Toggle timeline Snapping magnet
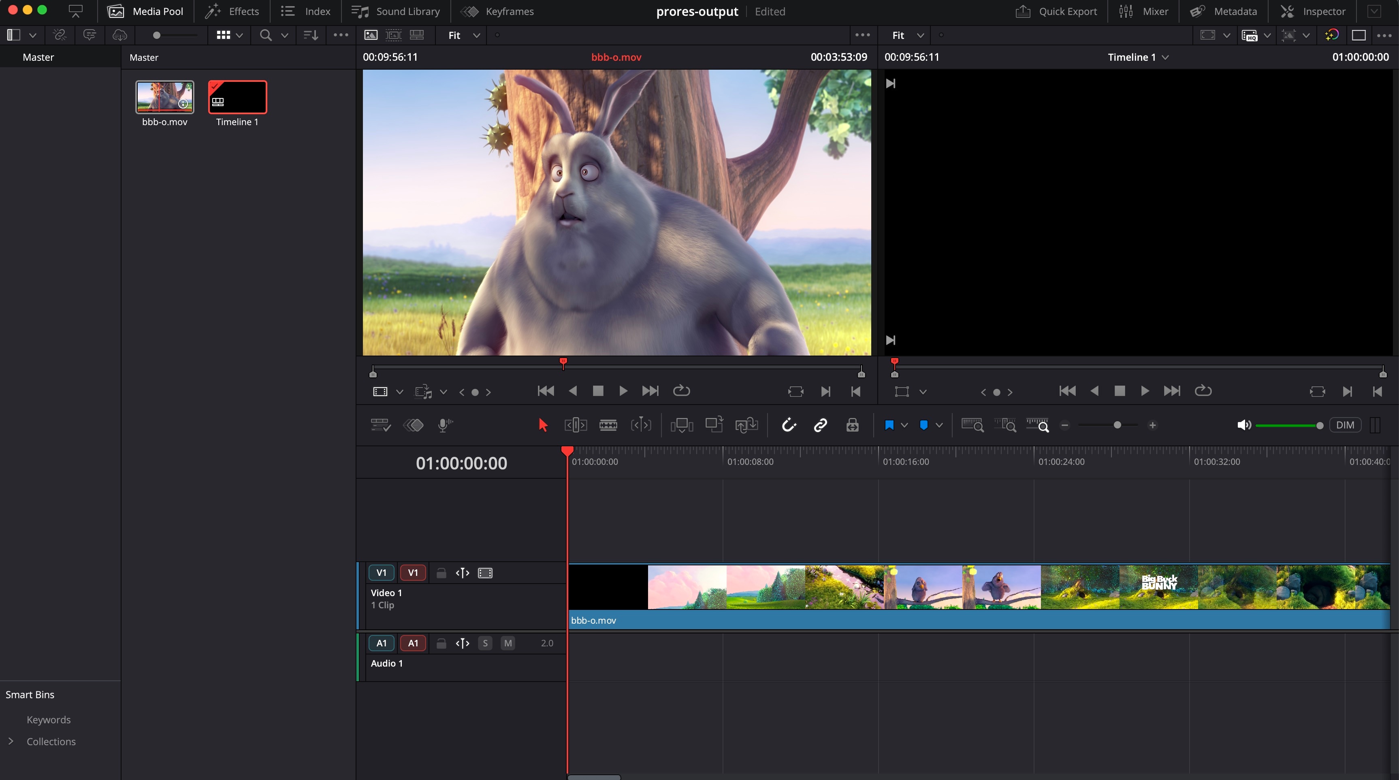The image size is (1399, 780). (789, 425)
